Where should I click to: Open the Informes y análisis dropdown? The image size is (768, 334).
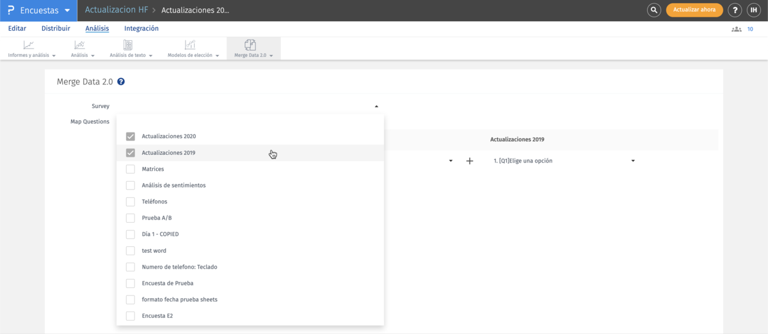[x=31, y=56]
